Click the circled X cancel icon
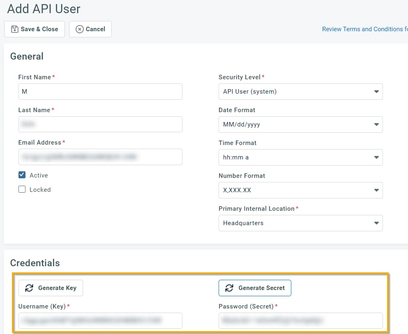 (80, 29)
